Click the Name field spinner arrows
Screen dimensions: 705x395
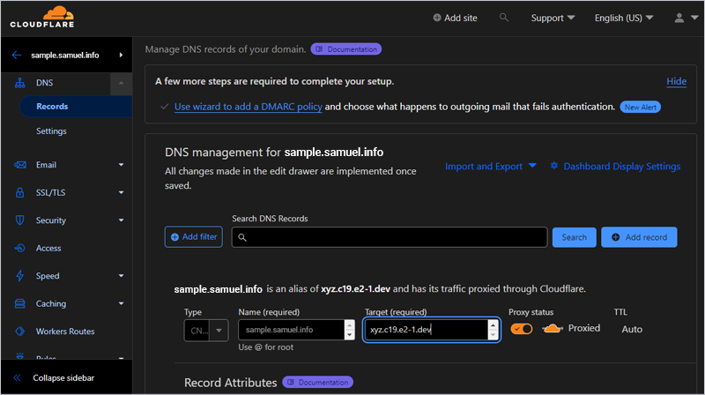click(349, 330)
